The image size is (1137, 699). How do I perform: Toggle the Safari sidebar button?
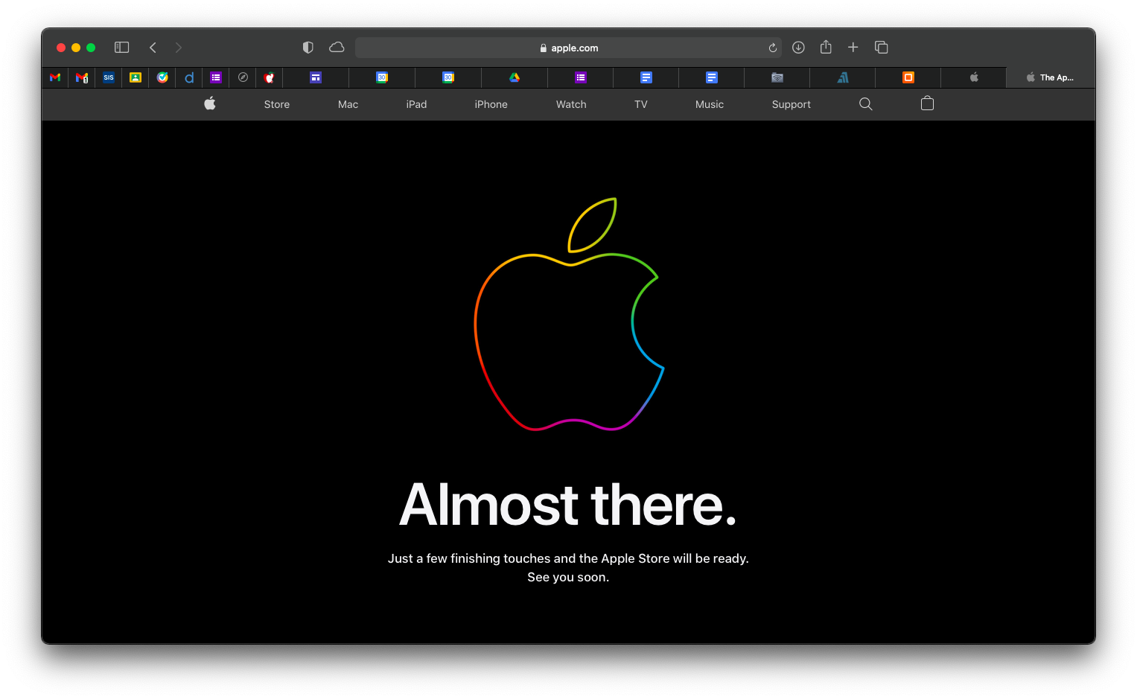pyautogui.click(x=122, y=48)
